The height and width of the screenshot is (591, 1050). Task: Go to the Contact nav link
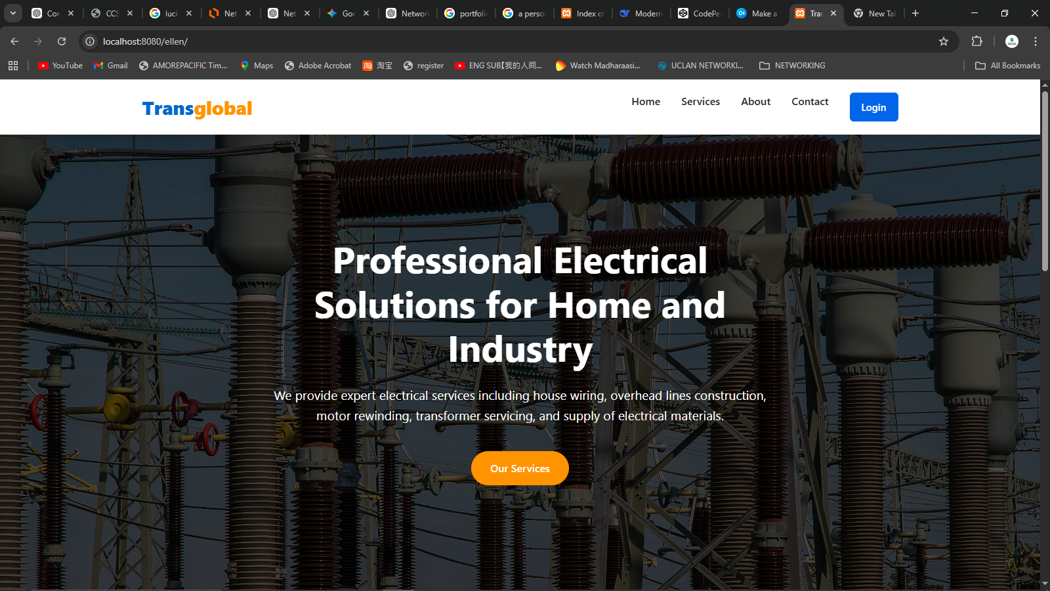810,102
